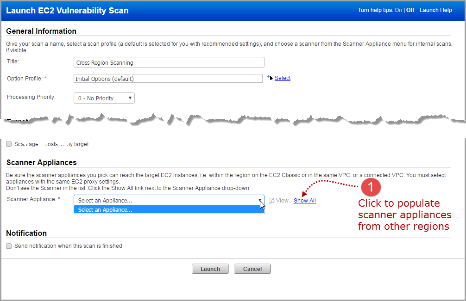Enable notification when scan is finished
The image size is (466, 301).
tap(9, 246)
